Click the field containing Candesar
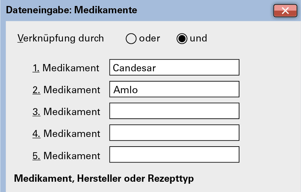Viewport: 301px width, 192px height. (174, 68)
